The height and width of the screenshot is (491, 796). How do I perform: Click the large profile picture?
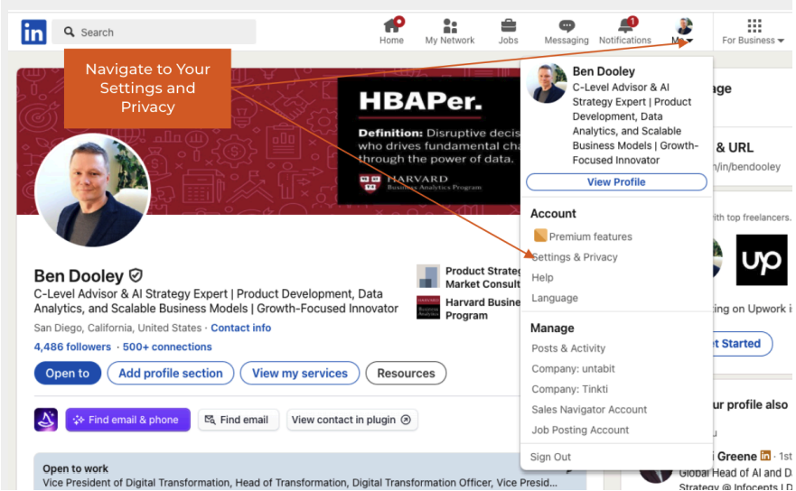pos(92,190)
